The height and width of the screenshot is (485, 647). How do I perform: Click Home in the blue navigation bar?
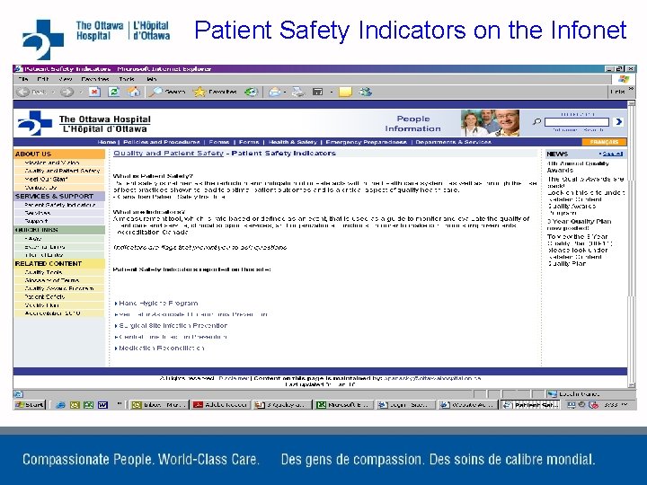click(106, 142)
